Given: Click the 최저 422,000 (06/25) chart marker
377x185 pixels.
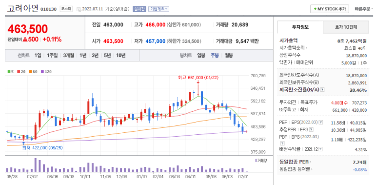Looking at the screenshot, I should pos(42,148).
